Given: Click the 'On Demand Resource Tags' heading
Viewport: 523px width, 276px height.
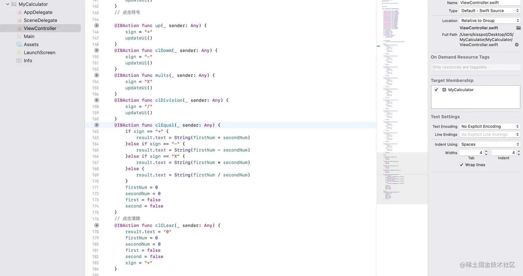Looking at the screenshot, I should 460,57.
